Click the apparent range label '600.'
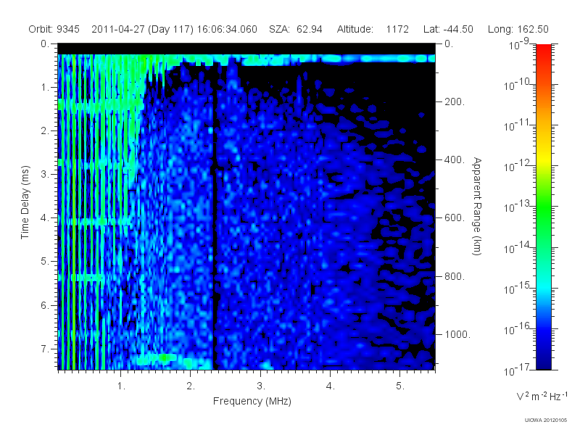Viewport: 580px width, 435px height. [x=455, y=218]
